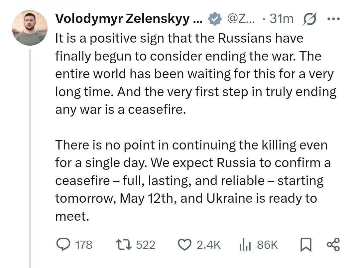This screenshot has height=268, width=355.
Task: Click the @Z... username handle
Action: coord(241,19)
